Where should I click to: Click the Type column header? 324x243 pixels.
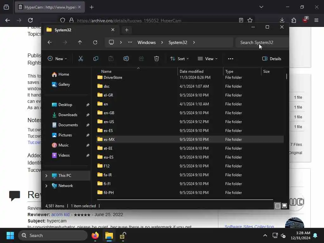click(x=229, y=71)
